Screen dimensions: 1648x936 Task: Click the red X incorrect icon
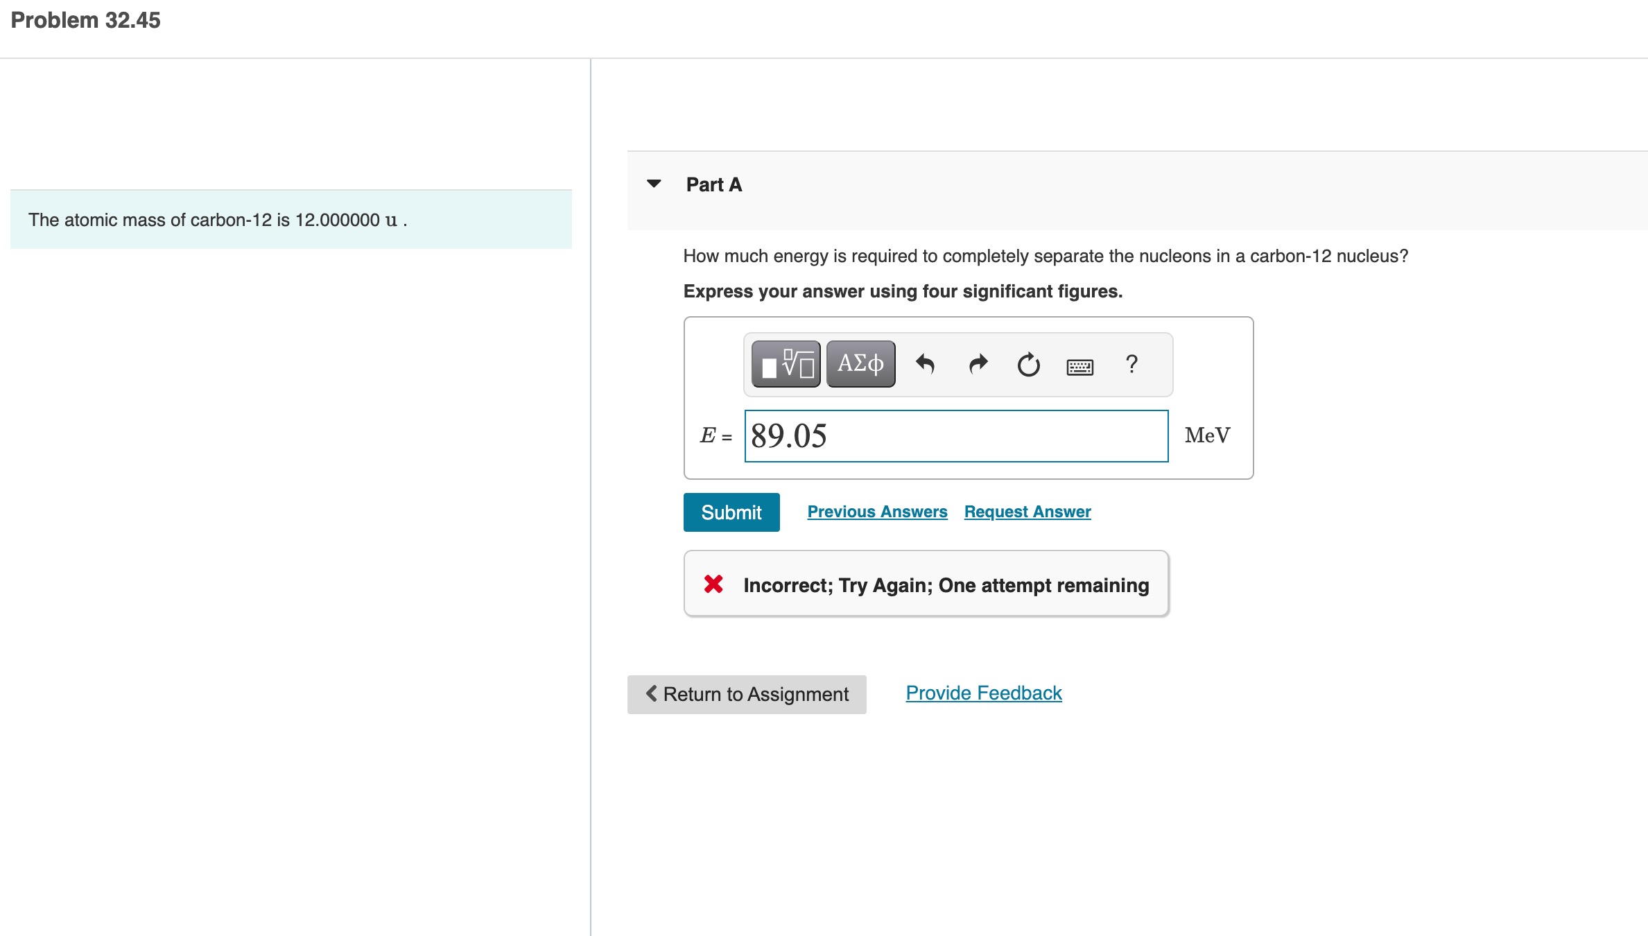tap(713, 584)
